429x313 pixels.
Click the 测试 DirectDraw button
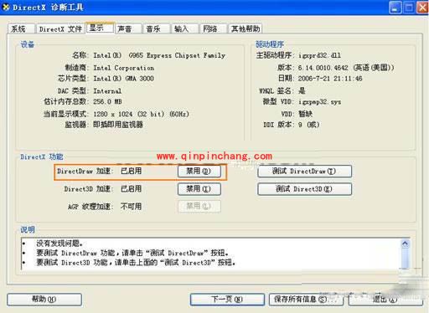coord(304,171)
